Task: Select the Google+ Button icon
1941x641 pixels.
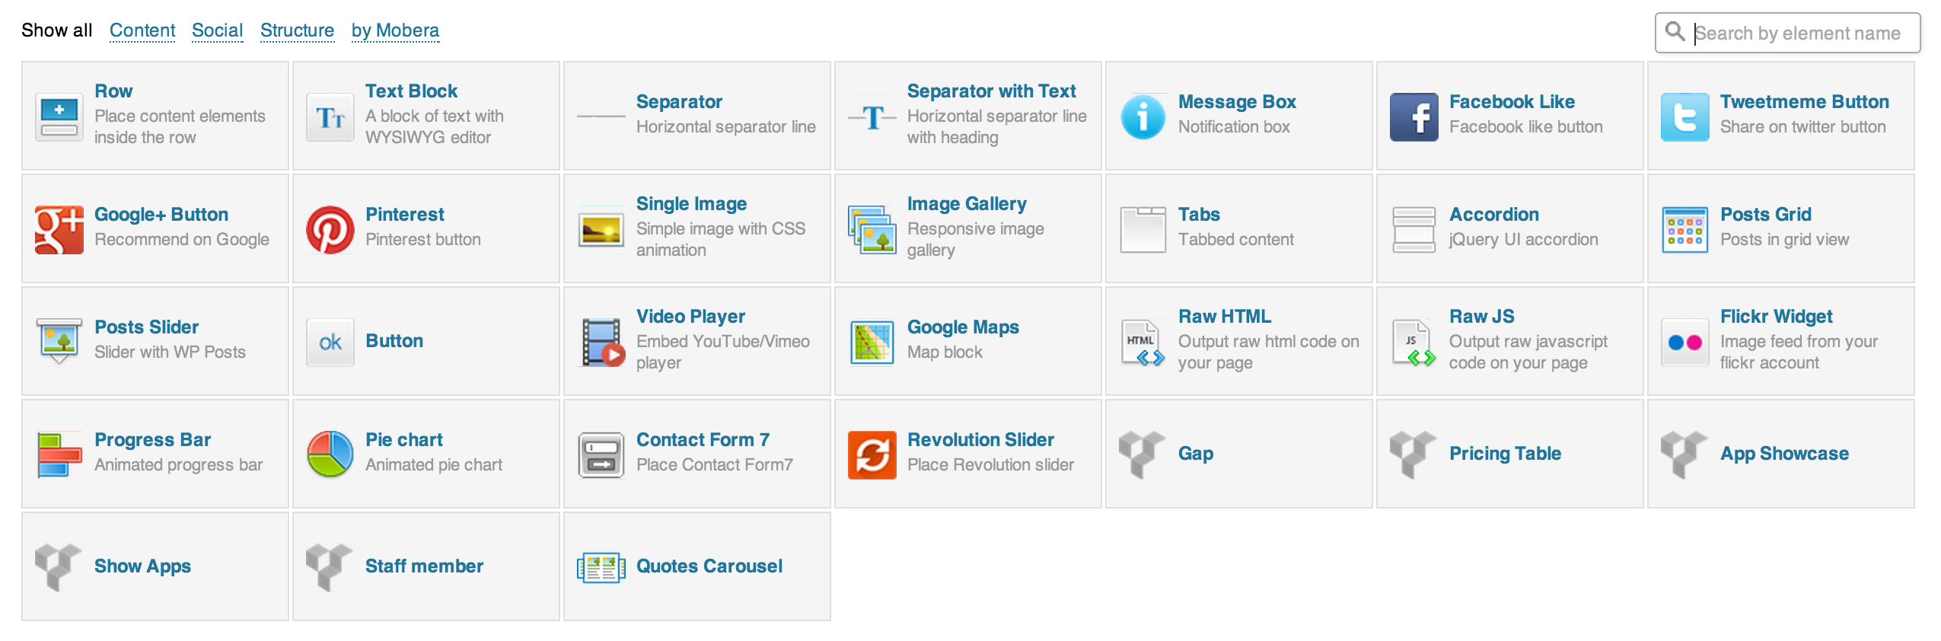Action: (x=59, y=229)
